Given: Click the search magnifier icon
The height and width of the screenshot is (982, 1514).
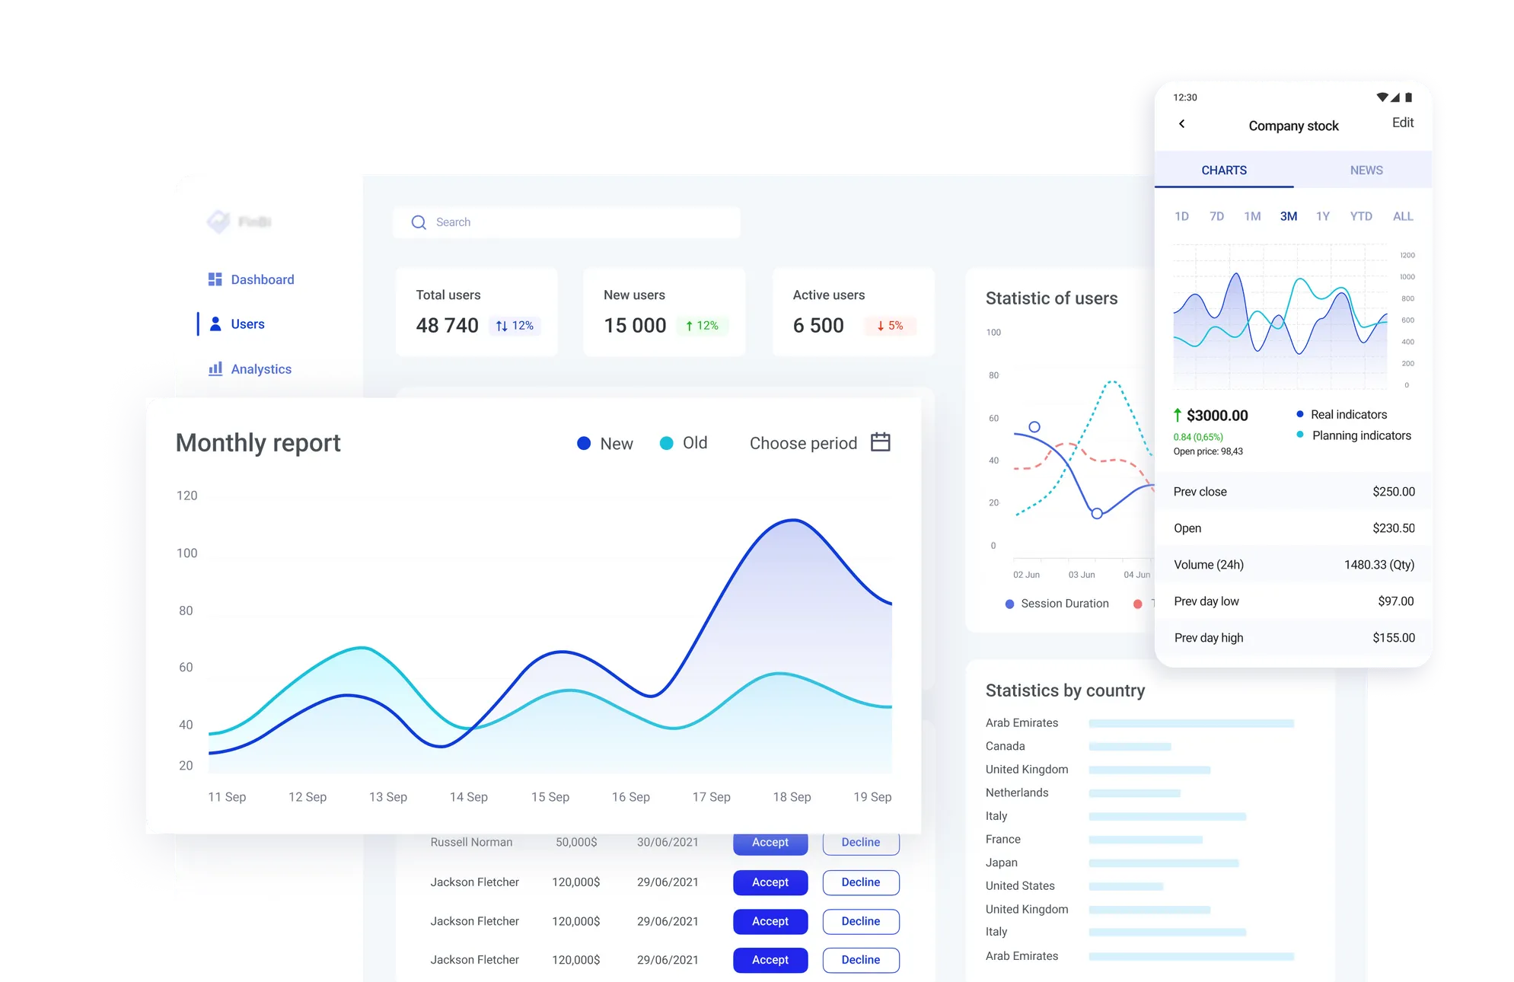Looking at the screenshot, I should [x=419, y=222].
